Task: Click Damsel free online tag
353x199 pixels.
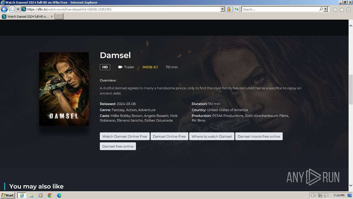Action: pyautogui.click(x=118, y=146)
